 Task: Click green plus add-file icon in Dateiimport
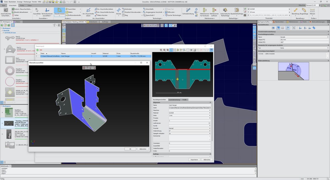tap(37, 50)
